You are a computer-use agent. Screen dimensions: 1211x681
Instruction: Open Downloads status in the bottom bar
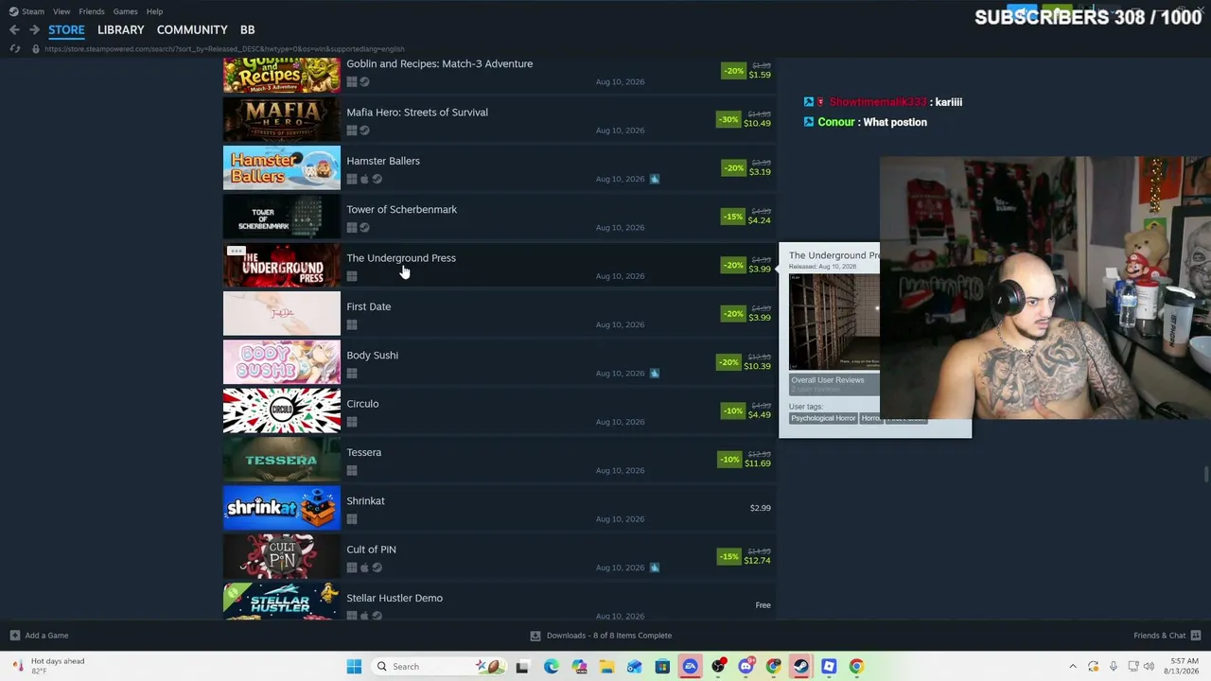pos(601,636)
